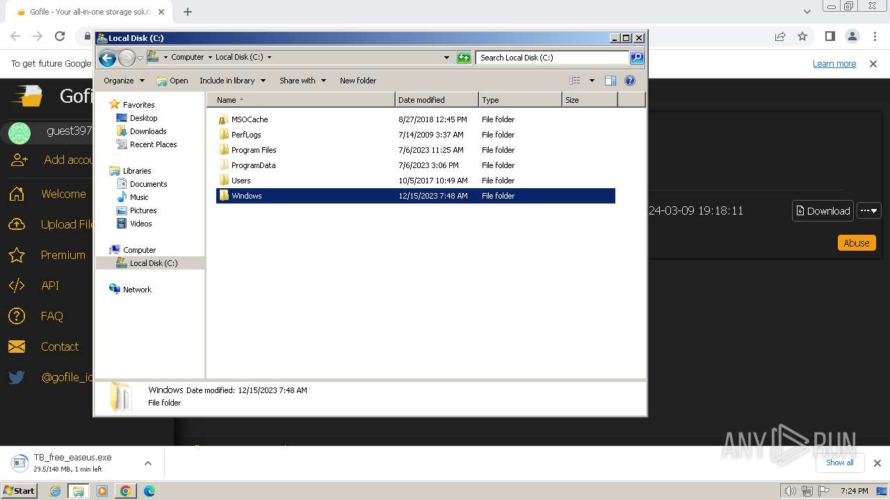Click the Back arrow in Explorer

107,58
